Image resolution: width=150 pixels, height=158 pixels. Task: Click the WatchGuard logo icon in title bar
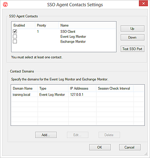coord(5,5)
